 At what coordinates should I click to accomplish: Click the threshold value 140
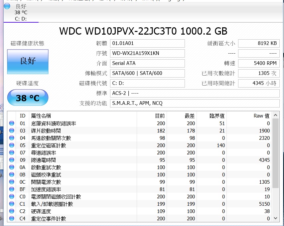[x=221, y=145]
